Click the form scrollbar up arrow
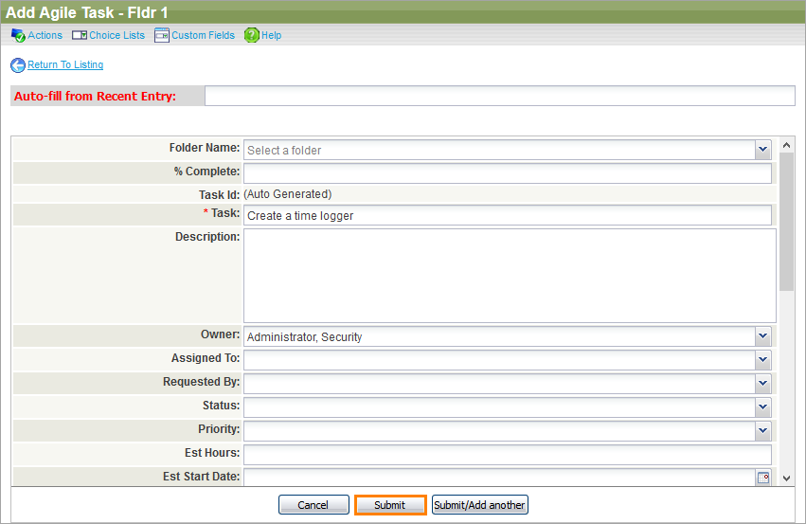This screenshot has width=806, height=524. pyautogui.click(x=786, y=145)
